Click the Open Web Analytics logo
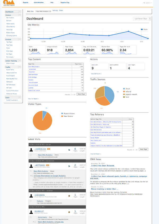The image size is (159, 224). click(8, 3)
